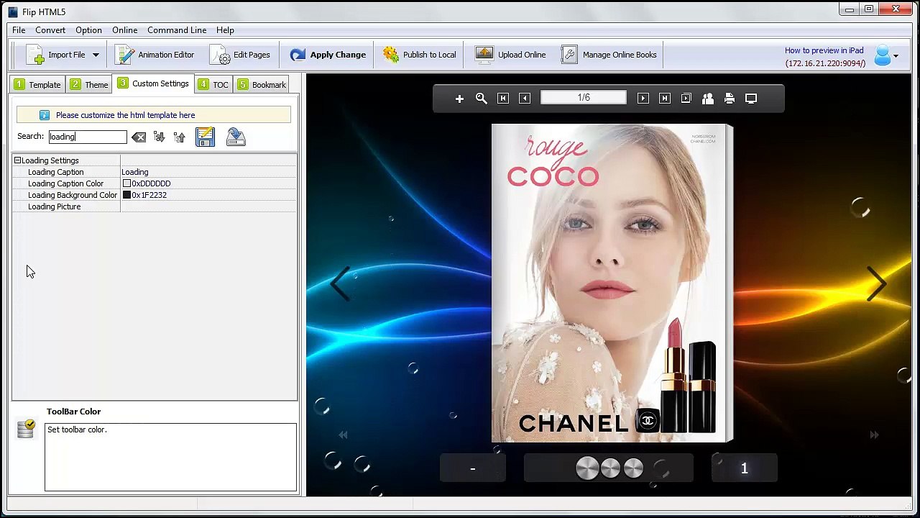This screenshot has height=518, width=920.
Task: Open the Convert menu
Action: tap(50, 30)
